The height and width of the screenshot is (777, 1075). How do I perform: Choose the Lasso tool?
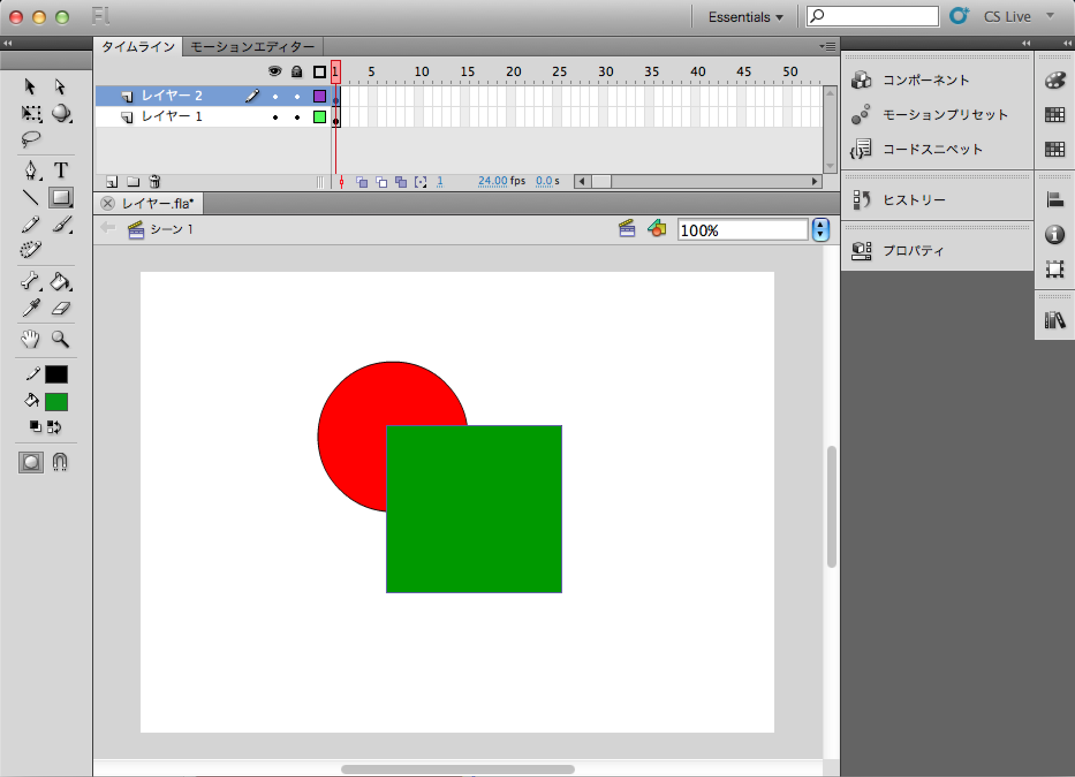tap(31, 139)
